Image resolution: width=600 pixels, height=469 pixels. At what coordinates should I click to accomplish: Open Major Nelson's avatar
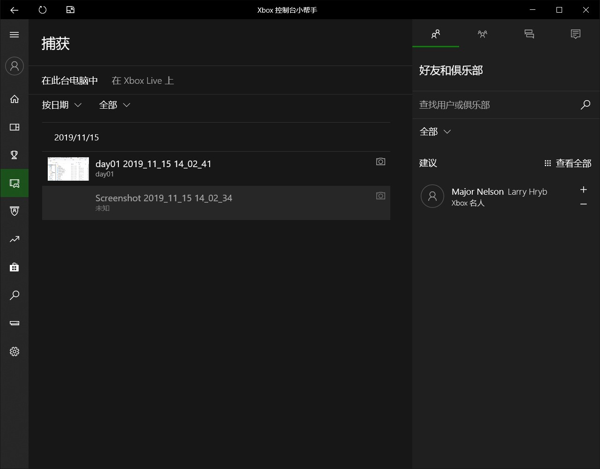(x=432, y=196)
